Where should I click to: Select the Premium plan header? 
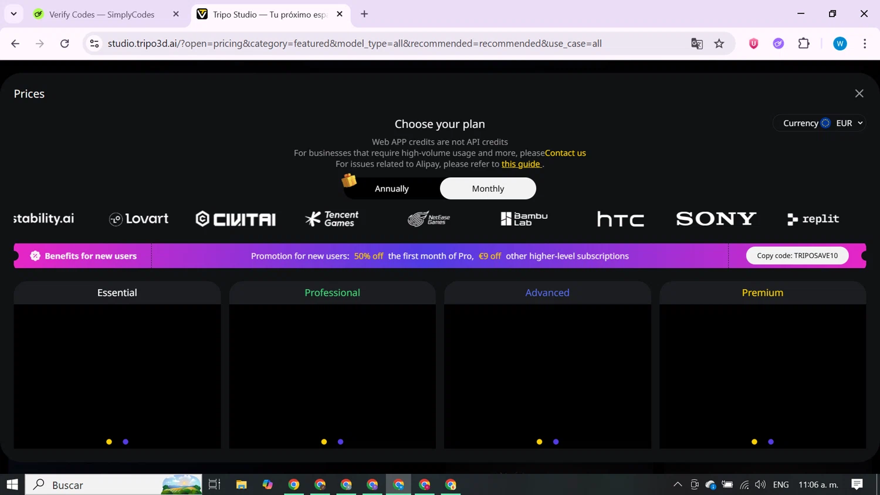click(x=763, y=293)
